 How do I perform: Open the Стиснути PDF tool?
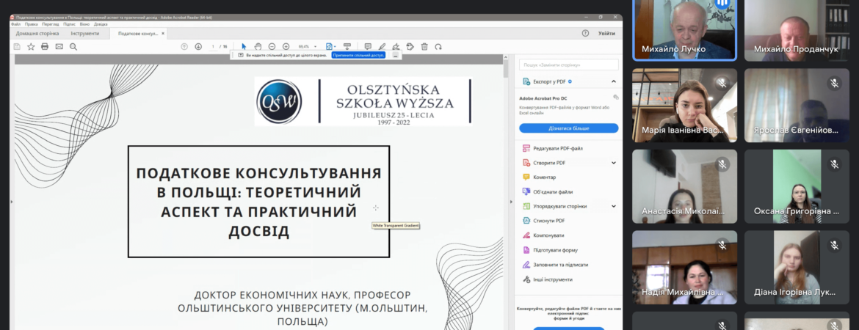pyautogui.click(x=543, y=221)
